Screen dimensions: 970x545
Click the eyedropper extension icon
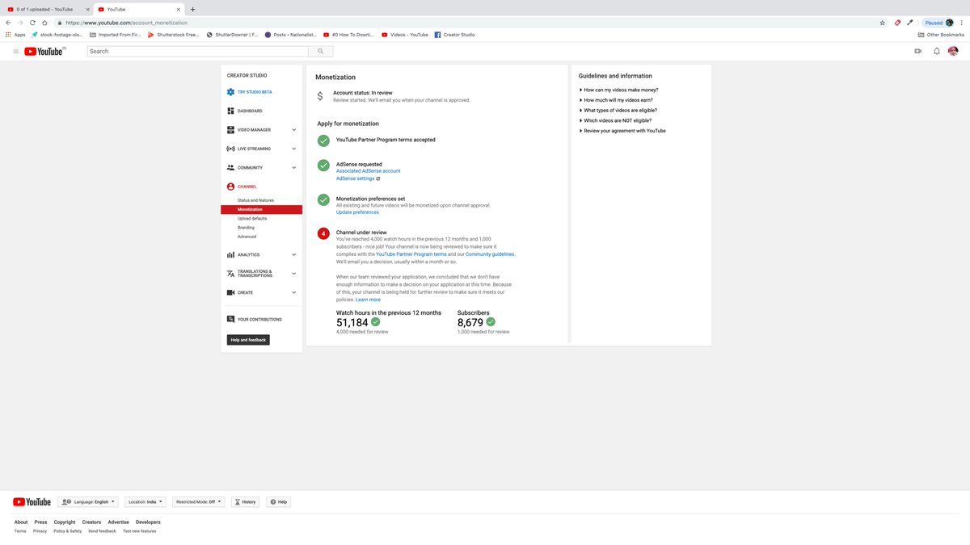pos(909,23)
